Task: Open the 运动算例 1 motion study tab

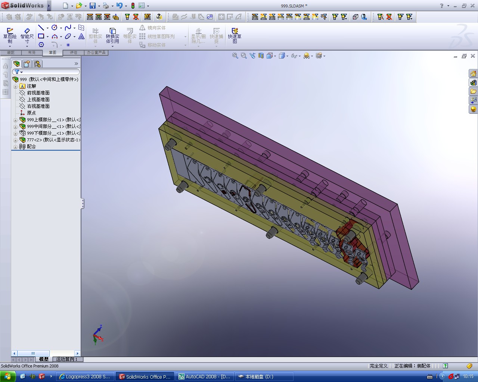Action: tap(67, 359)
